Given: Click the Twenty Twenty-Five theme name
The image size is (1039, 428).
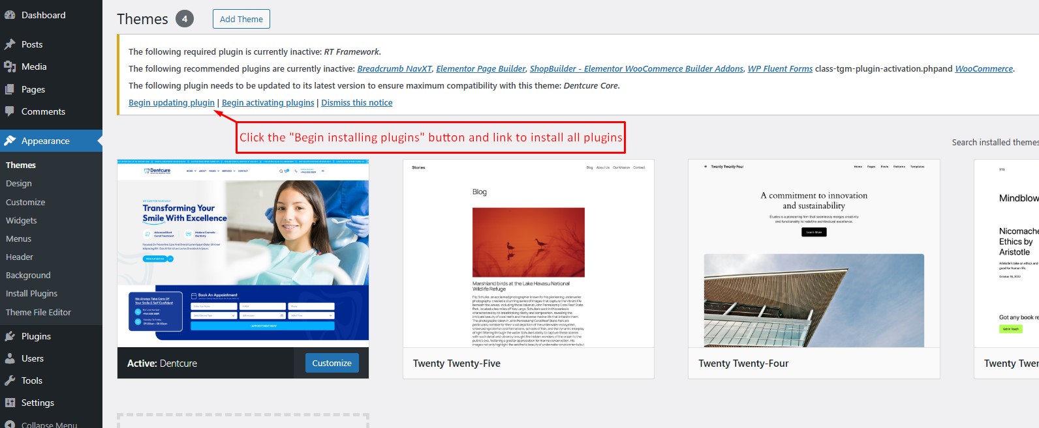Looking at the screenshot, I should point(457,364).
